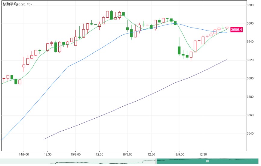The width and height of the screenshot is (261, 166).
Task: Click the large green gap-down candle at 19/9:00
Action: (179, 50)
